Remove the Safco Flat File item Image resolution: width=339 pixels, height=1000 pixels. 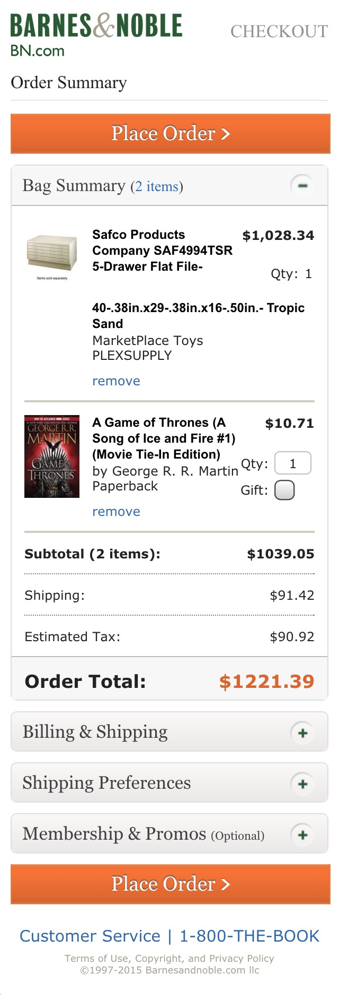click(x=116, y=381)
